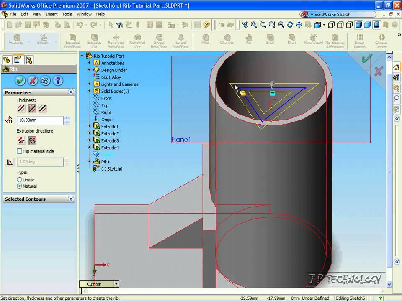
Task: Open the Window menu
Action: point(84,14)
